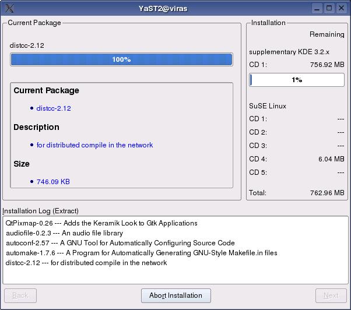Select the QtPixmap-0.26 log line

(x=101, y=223)
